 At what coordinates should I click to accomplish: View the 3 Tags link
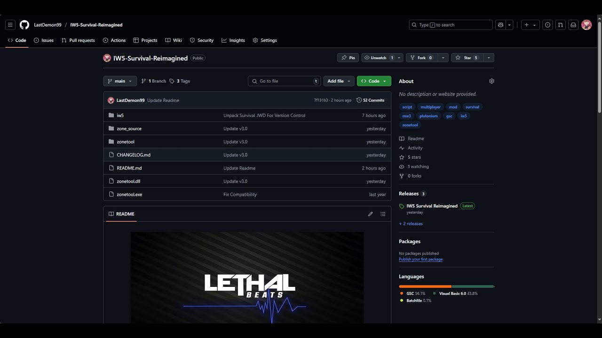[180, 81]
